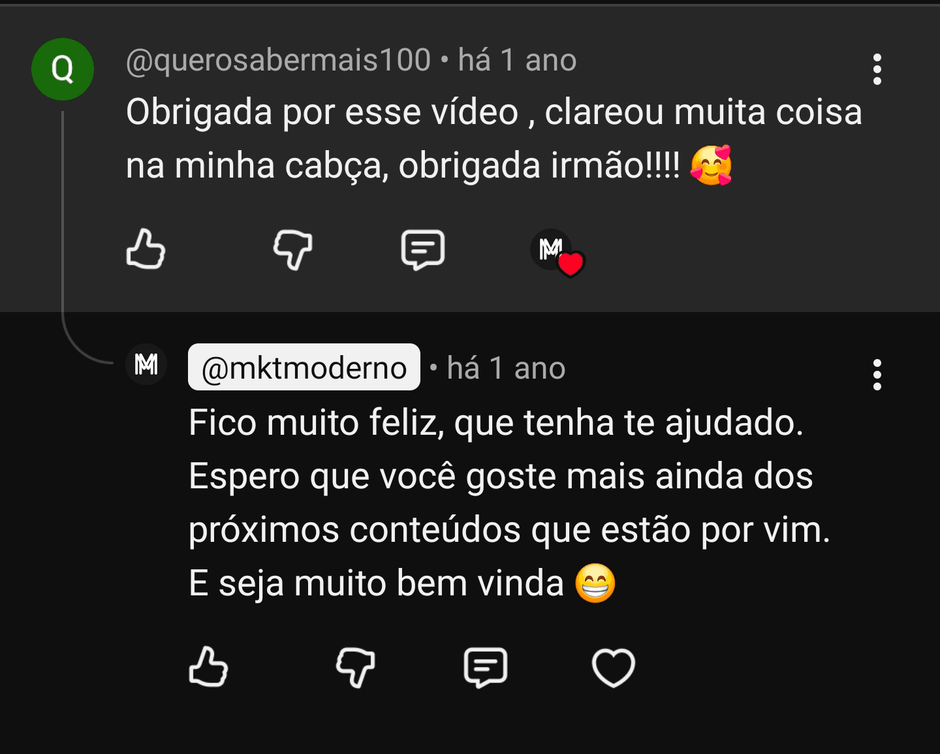Screen dimensions: 940x754
Task: Heart the @mktmoderno reply
Action: pyautogui.click(x=613, y=668)
